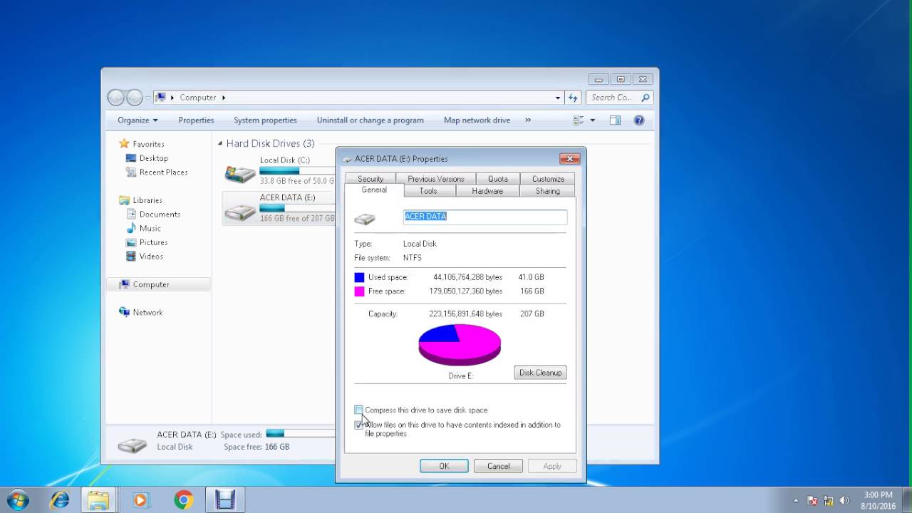The image size is (912, 513).
Task: Click the refresh icon beside address bar
Action: [x=573, y=98]
